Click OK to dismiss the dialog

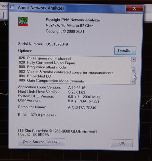pos(122,143)
